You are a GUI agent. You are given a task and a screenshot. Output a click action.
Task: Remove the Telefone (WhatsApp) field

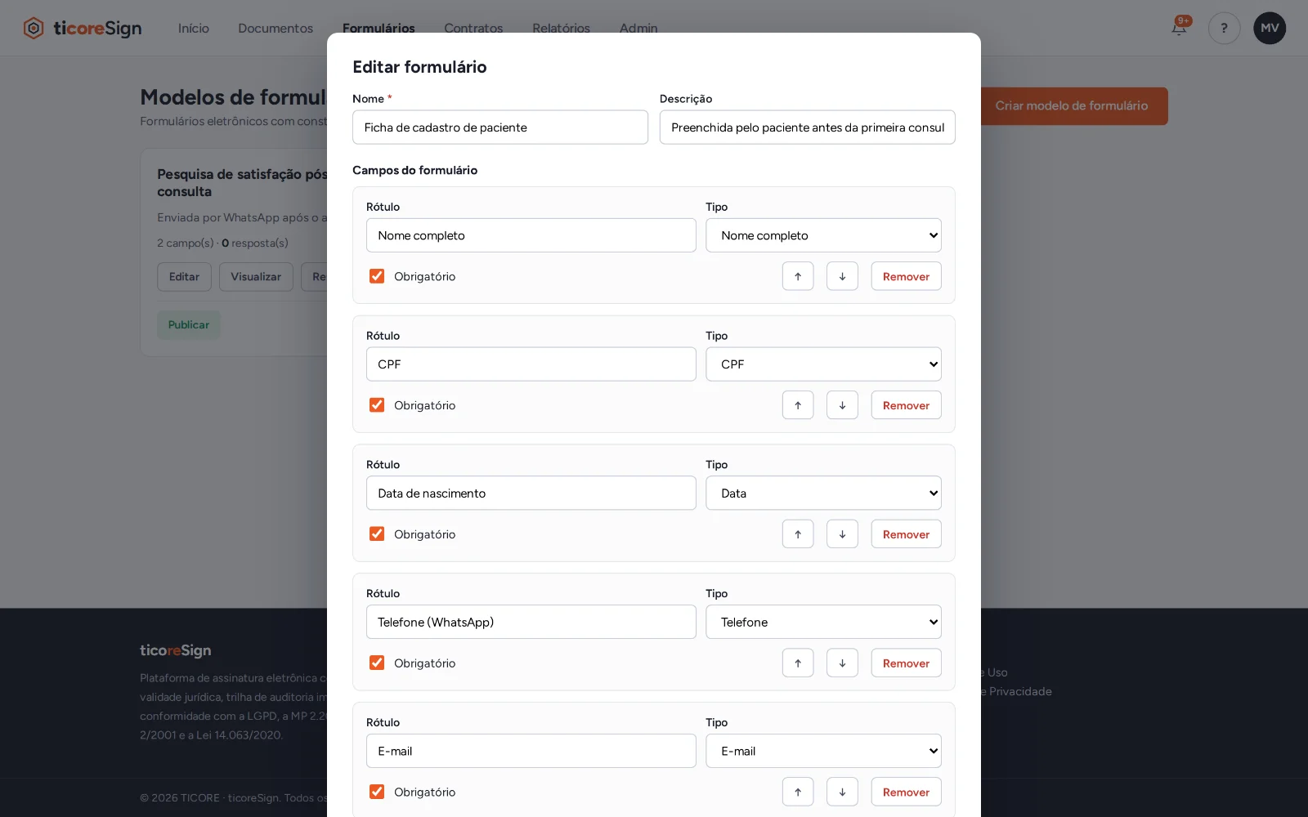click(x=906, y=663)
